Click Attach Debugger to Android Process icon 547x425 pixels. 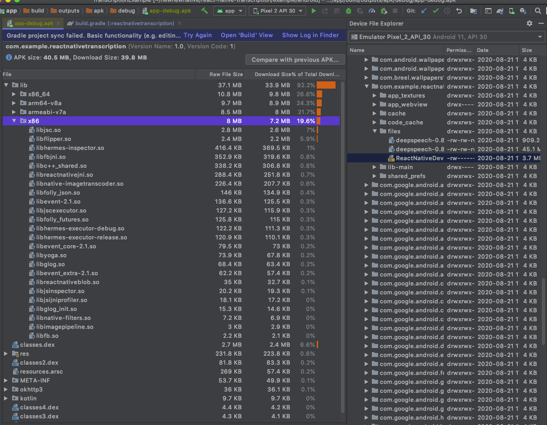(x=384, y=11)
